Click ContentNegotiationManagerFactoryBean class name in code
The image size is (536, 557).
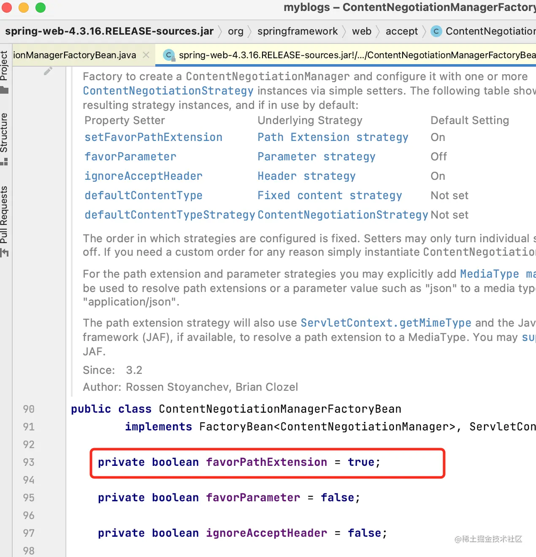tap(280, 409)
